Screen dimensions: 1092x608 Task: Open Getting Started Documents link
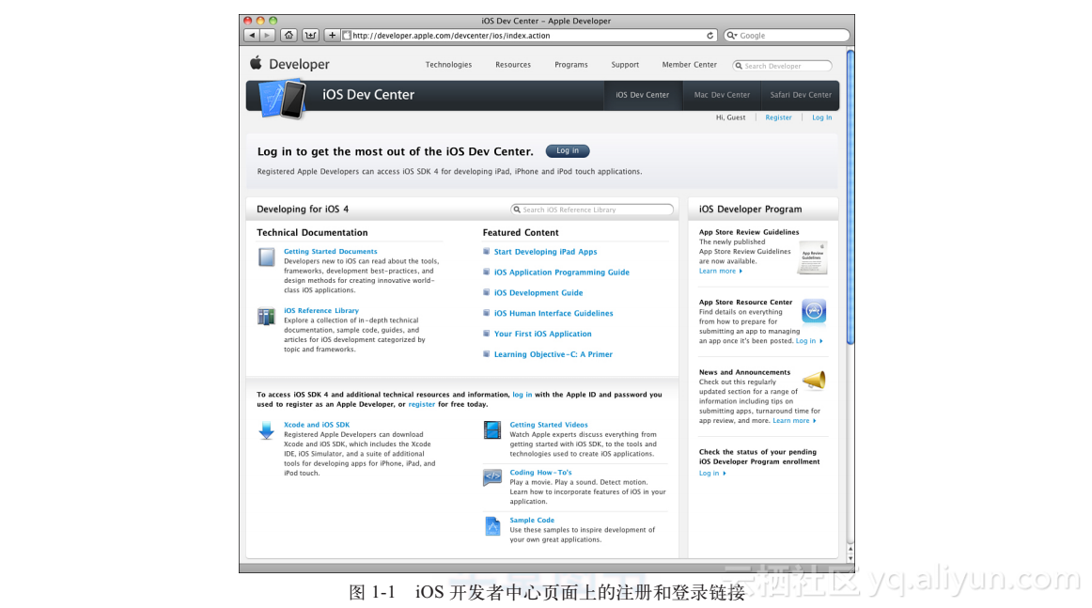point(330,252)
